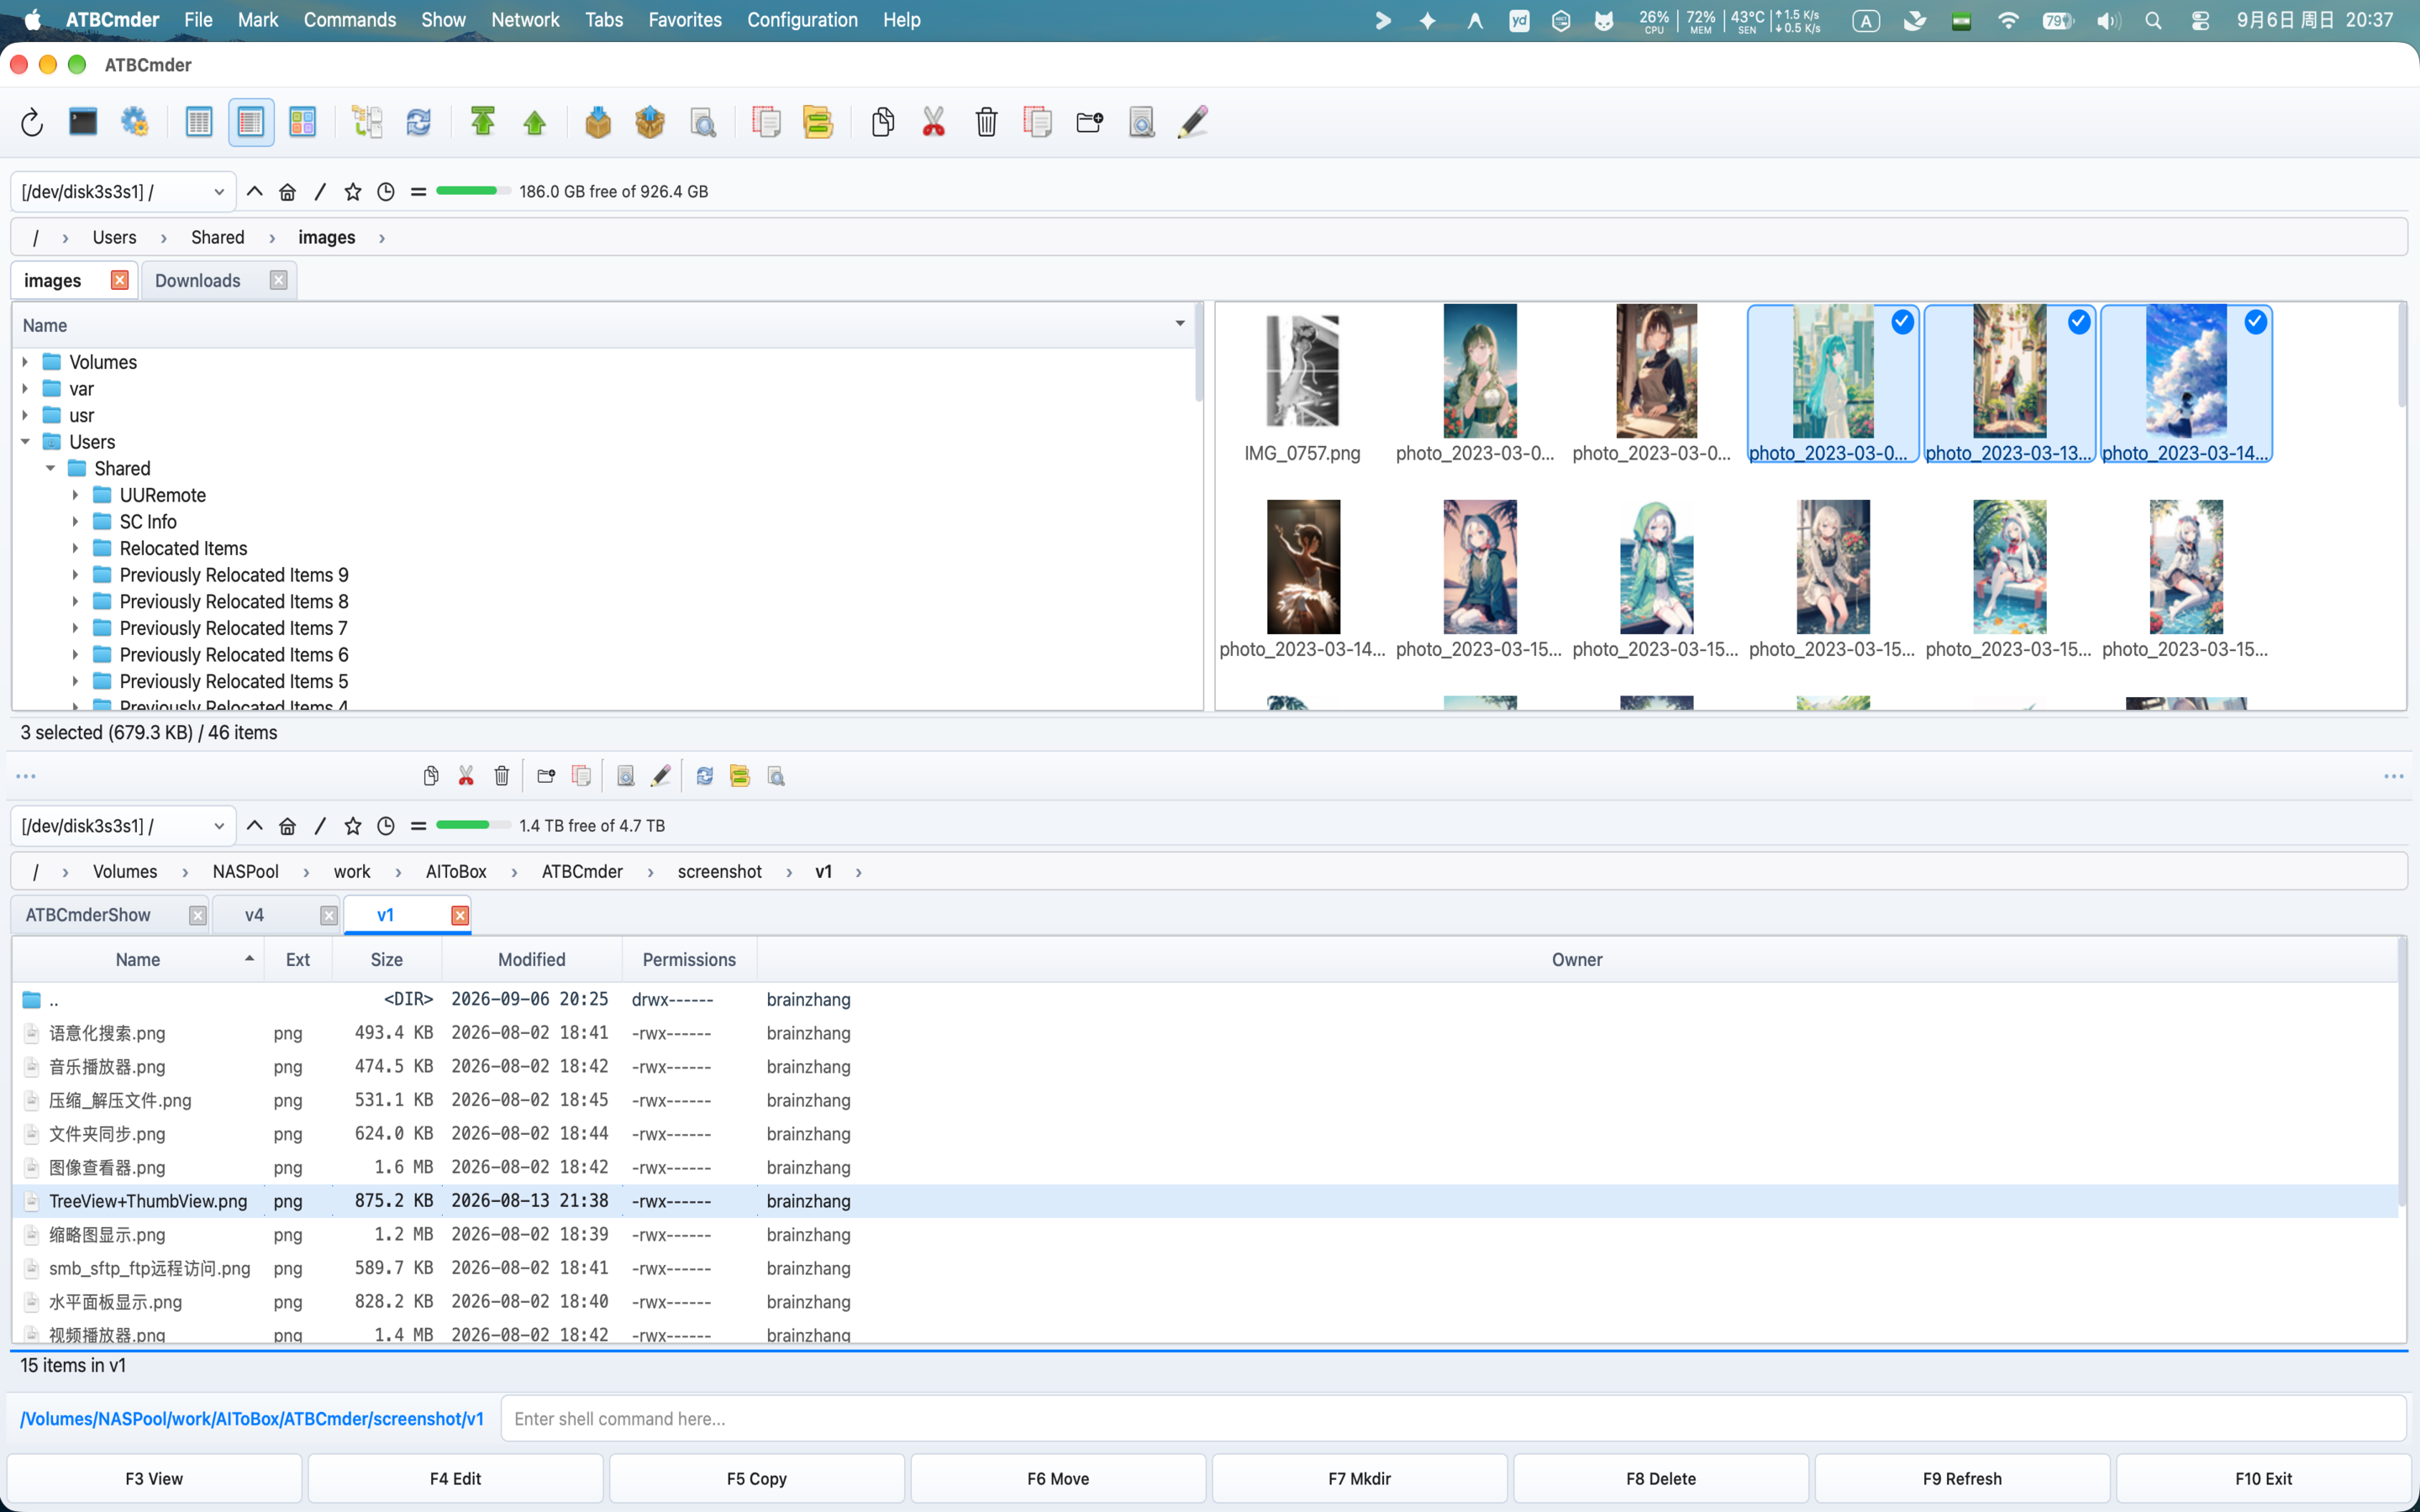The height and width of the screenshot is (1512, 2420).
Task: Click the red scissors cut icon in the top toolbar
Action: click(934, 122)
